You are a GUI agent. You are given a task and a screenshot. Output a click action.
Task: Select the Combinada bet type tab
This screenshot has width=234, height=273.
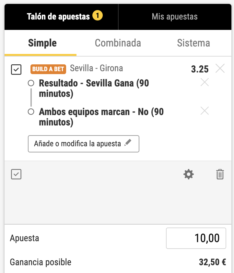pos(118,43)
